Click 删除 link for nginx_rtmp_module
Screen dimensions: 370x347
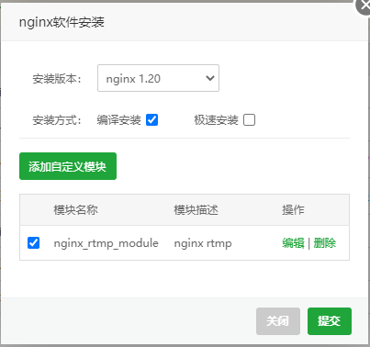click(325, 243)
